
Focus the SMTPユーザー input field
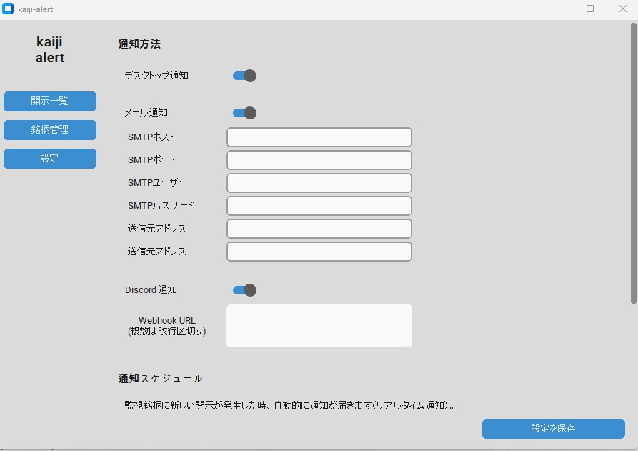[x=319, y=183]
